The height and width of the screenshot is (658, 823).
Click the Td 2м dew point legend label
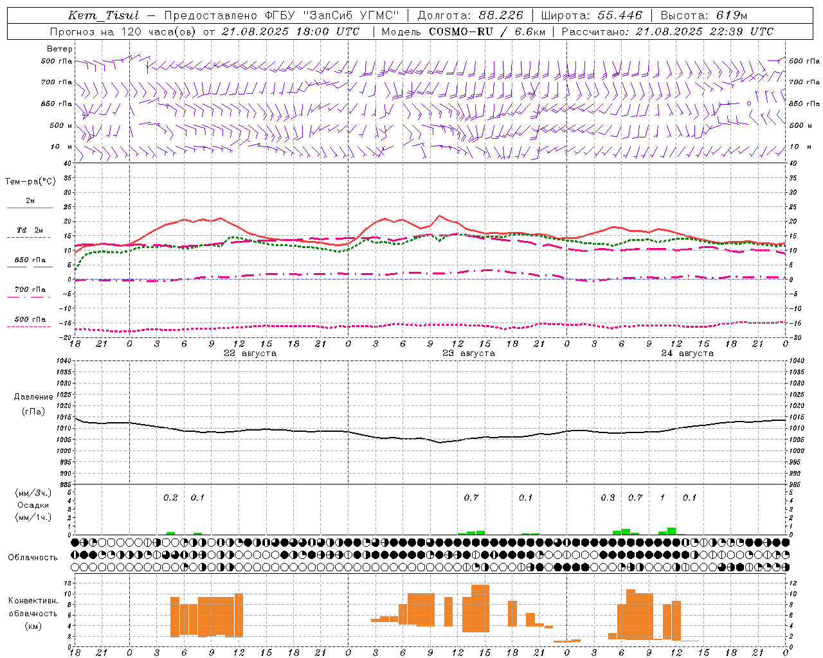(x=30, y=230)
